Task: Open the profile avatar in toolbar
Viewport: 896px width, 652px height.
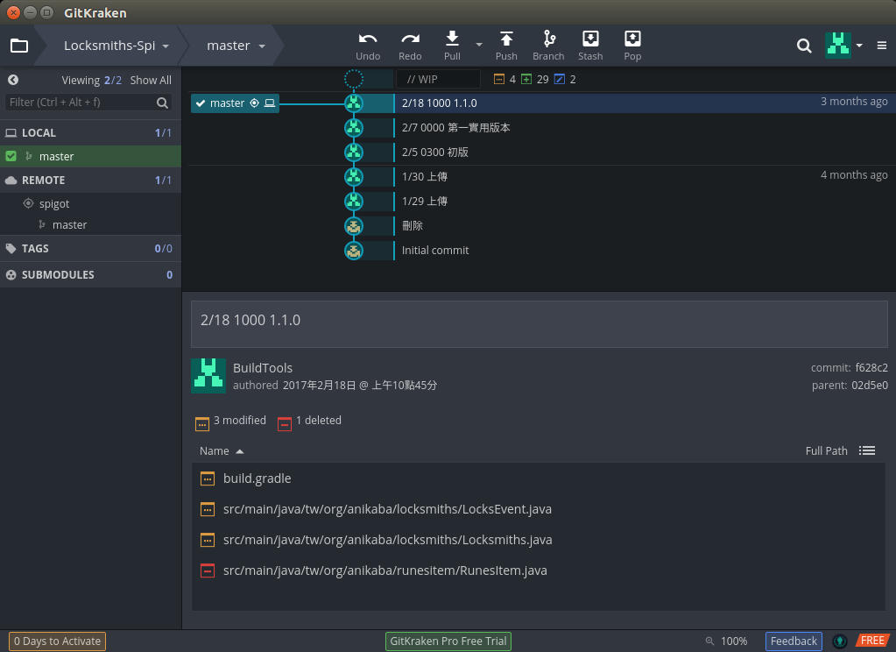Action: coord(837,46)
